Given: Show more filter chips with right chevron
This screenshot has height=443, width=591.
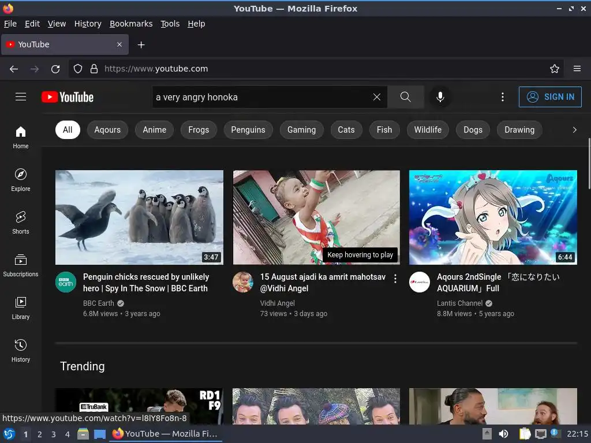Looking at the screenshot, I should coord(574,130).
